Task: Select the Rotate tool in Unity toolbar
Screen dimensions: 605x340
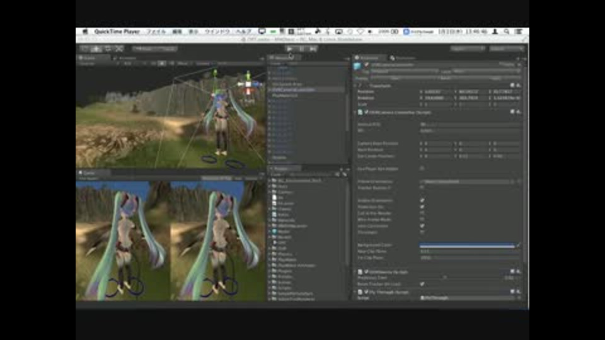Action: (x=108, y=48)
